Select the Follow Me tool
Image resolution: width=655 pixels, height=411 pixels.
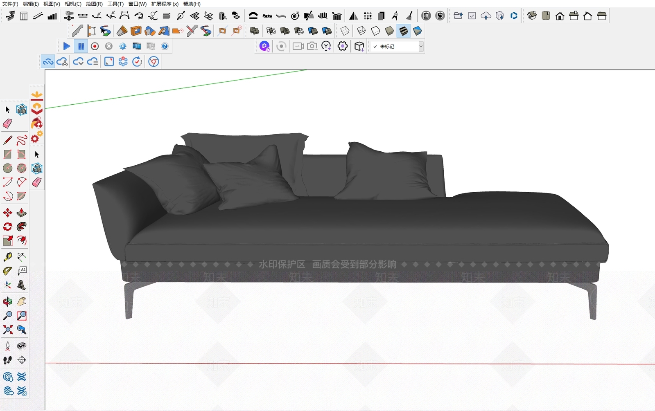(22, 227)
